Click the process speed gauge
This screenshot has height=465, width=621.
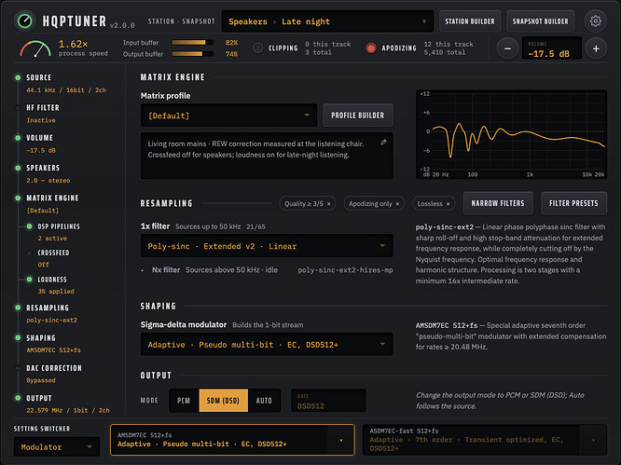pyautogui.click(x=35, y=48)
